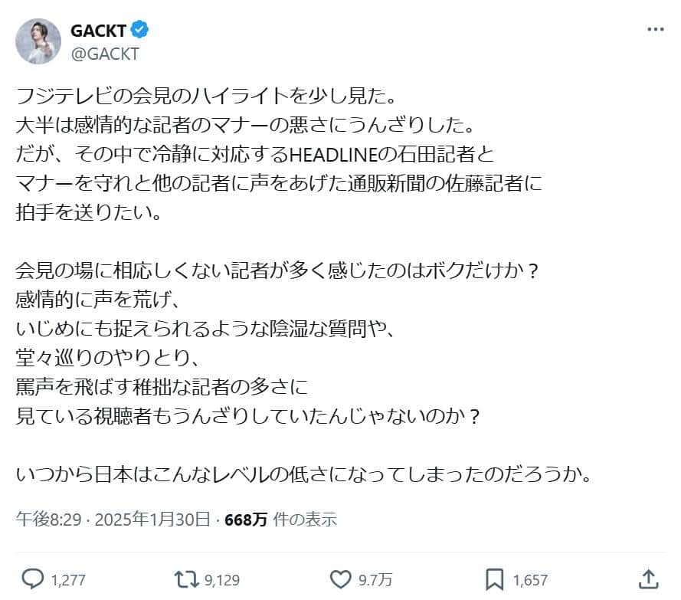This screenshot has height=600, width=681.
Task: Click the reply speech bubble icon
Action: click(x=31, y=577)
